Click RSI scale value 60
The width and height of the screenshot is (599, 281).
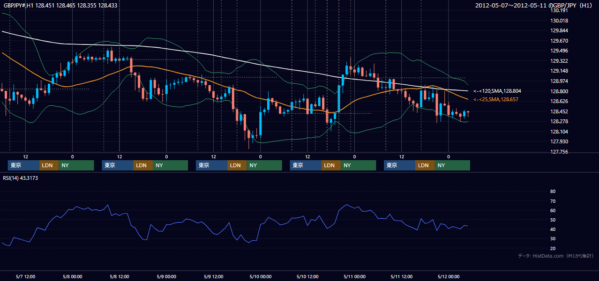[x=553, y=210]
